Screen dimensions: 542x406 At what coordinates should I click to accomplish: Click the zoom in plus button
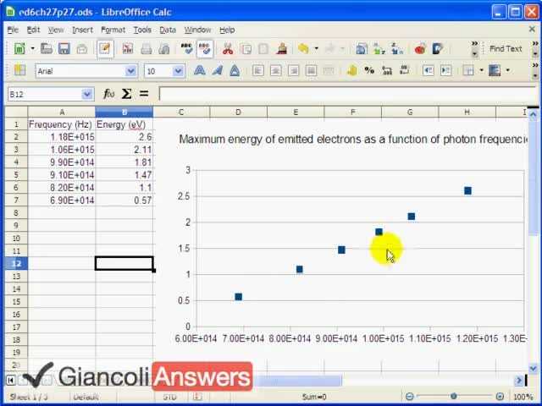[x=500, y=397]
